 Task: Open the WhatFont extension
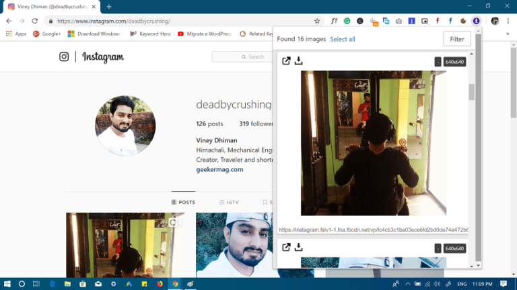pos(334,21)
